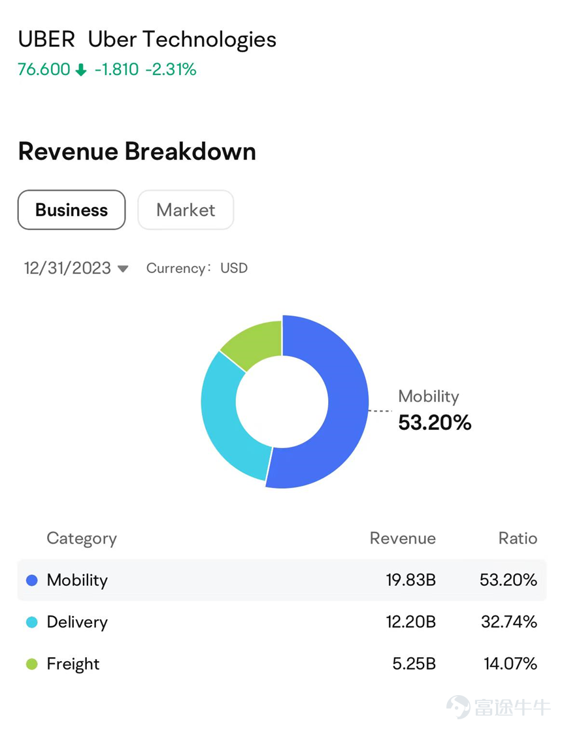Viewport: 564px width, 731px height.
Task: Click the Category column header
Action: (x=82, y=539)
